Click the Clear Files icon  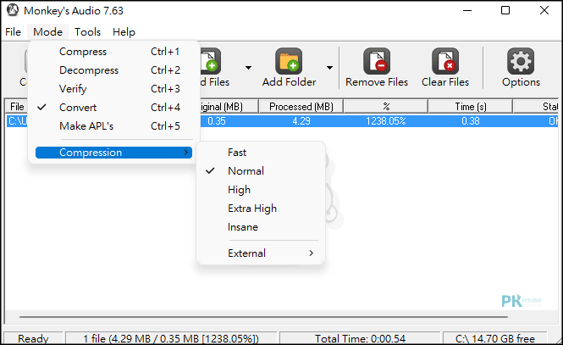(445, 61)
